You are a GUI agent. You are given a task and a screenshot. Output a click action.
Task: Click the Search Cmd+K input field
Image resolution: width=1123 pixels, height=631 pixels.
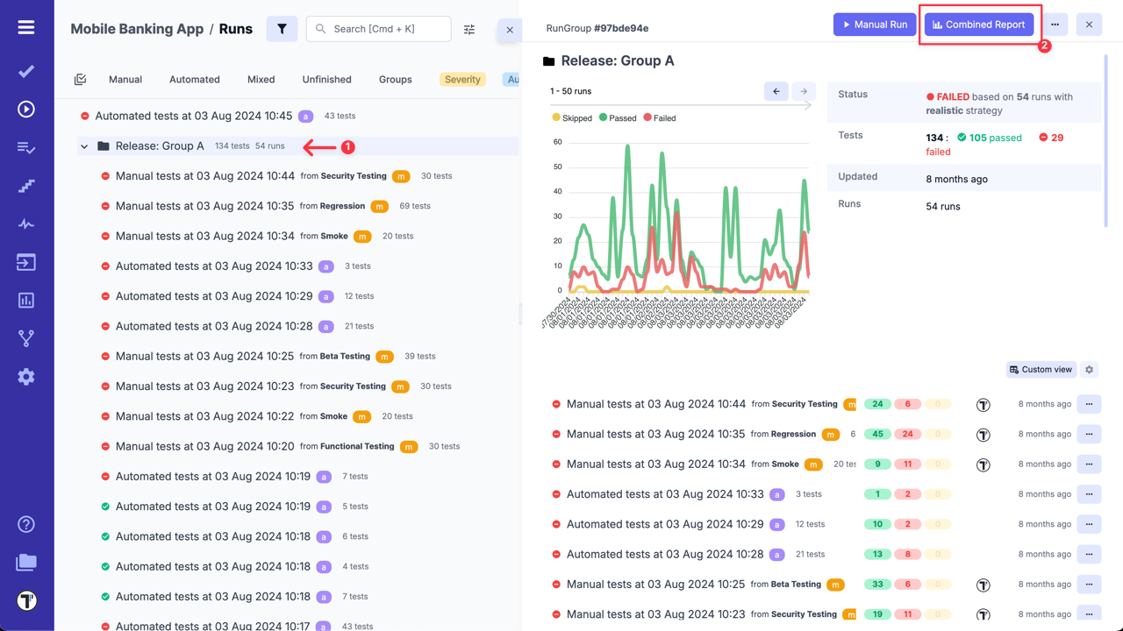378,29
